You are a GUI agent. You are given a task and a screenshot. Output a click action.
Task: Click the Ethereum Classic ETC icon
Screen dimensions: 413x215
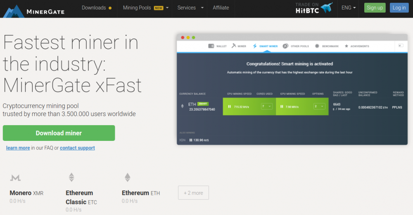pos(71,178)
